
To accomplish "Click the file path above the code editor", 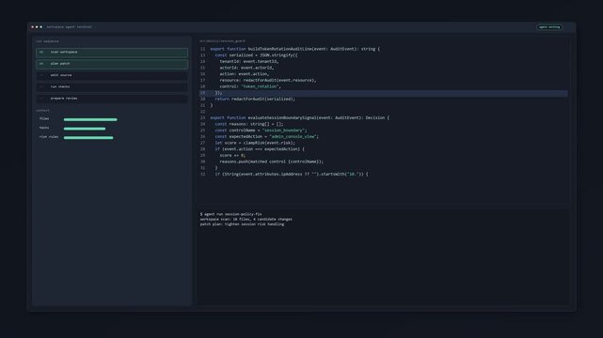I will tap(222, 41).
